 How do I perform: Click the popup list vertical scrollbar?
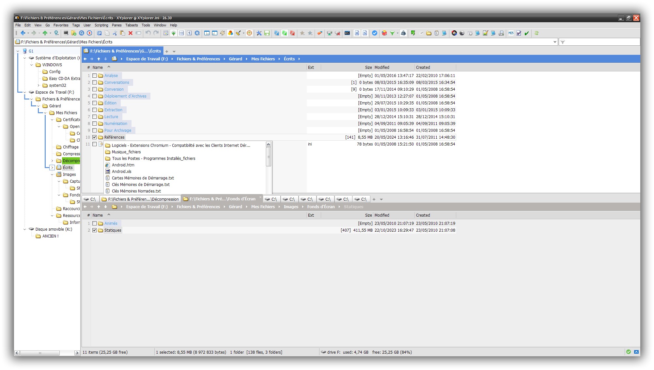268,157
